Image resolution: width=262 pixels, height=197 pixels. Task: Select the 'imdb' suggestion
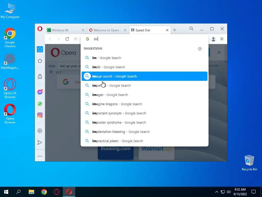pos(145,67)
